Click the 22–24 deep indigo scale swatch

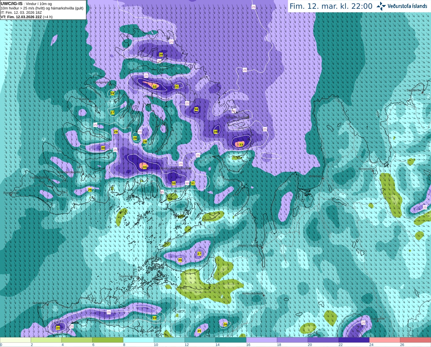point(354,340)
